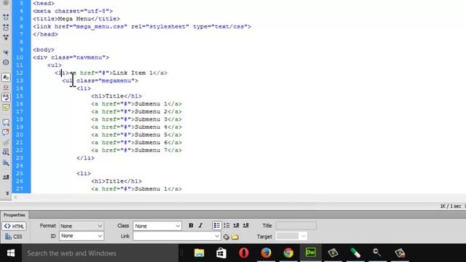Toggle Highlight Invalid Code
Viewport: 466px width, 262px height.
coord(6,87)
